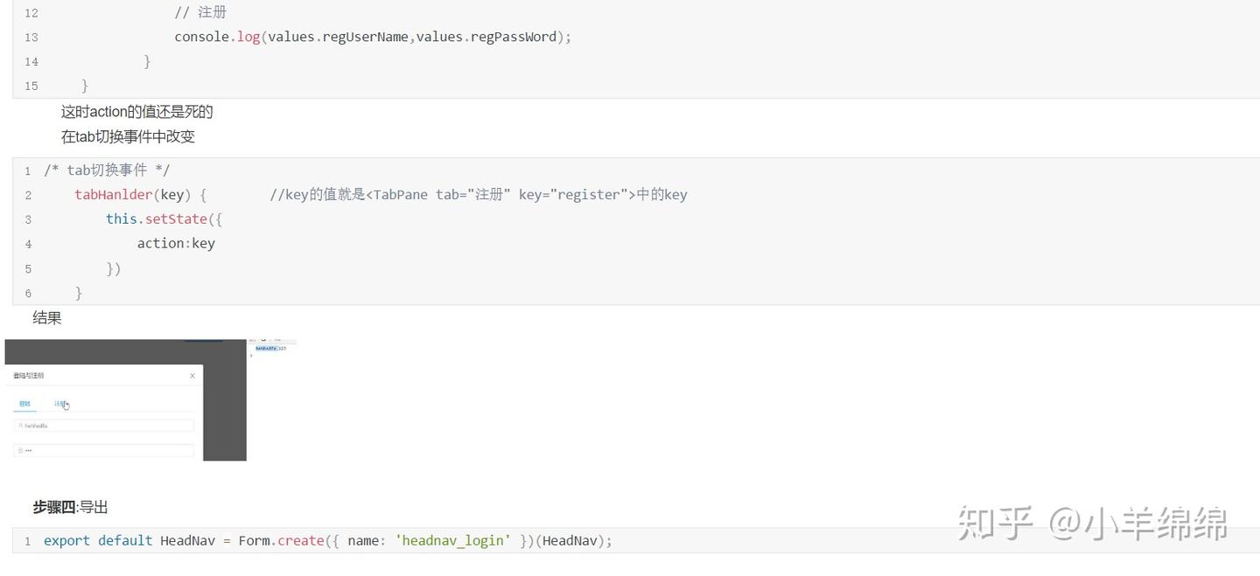Focus the username input in the modal
The image size is (1260, 576).
(x=105, y=426)
